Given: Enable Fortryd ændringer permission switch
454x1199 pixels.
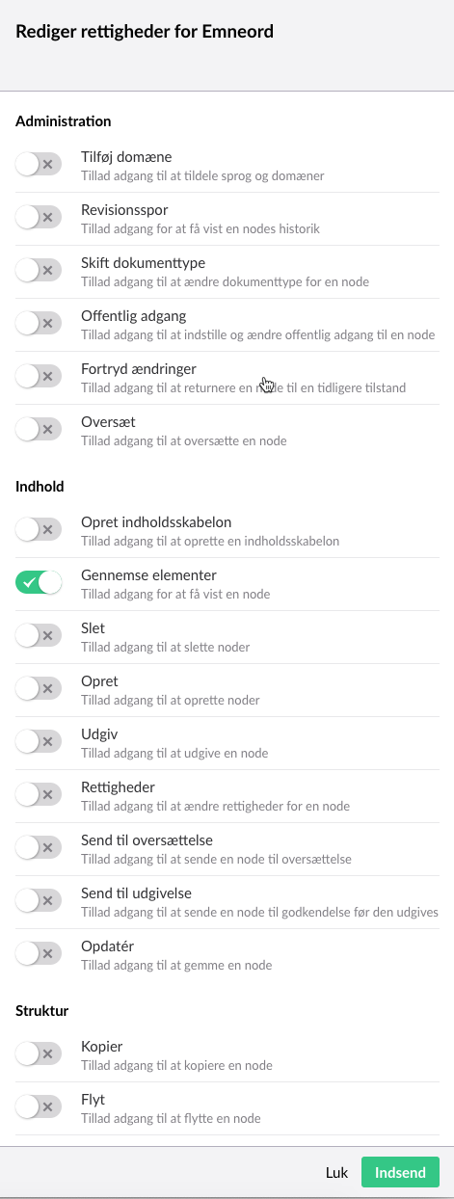Looking at the screenshot, I should click(39, 377).
